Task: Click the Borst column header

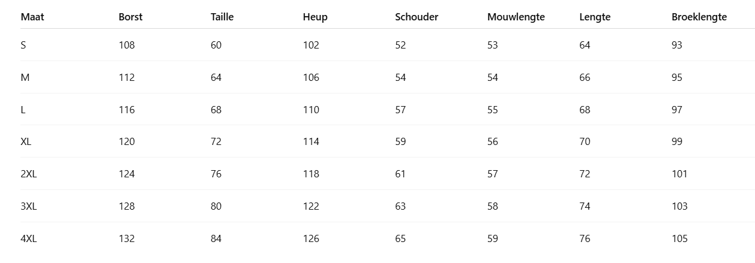Action: pos(130,17)
